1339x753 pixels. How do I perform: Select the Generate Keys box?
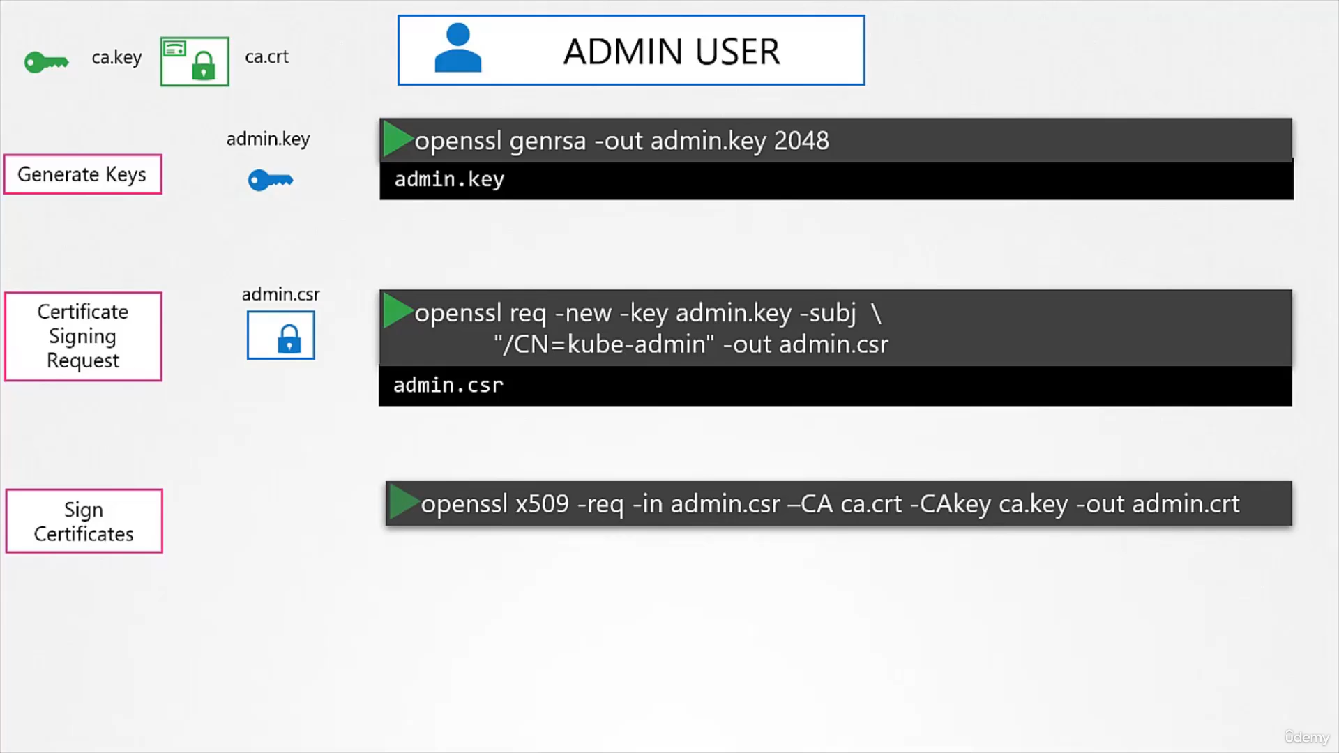83,174
